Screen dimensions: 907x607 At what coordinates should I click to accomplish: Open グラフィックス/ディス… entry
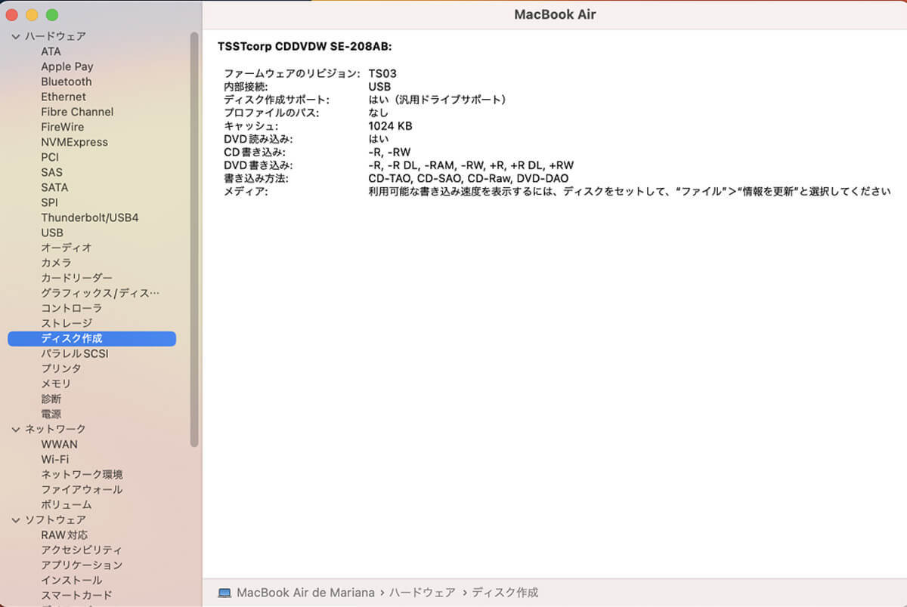click(x=101, y=293)
